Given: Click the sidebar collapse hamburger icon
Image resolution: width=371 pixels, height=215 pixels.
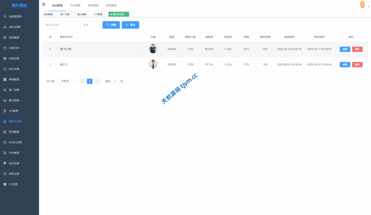Looking at the screenshot, I should coord(44,4).
